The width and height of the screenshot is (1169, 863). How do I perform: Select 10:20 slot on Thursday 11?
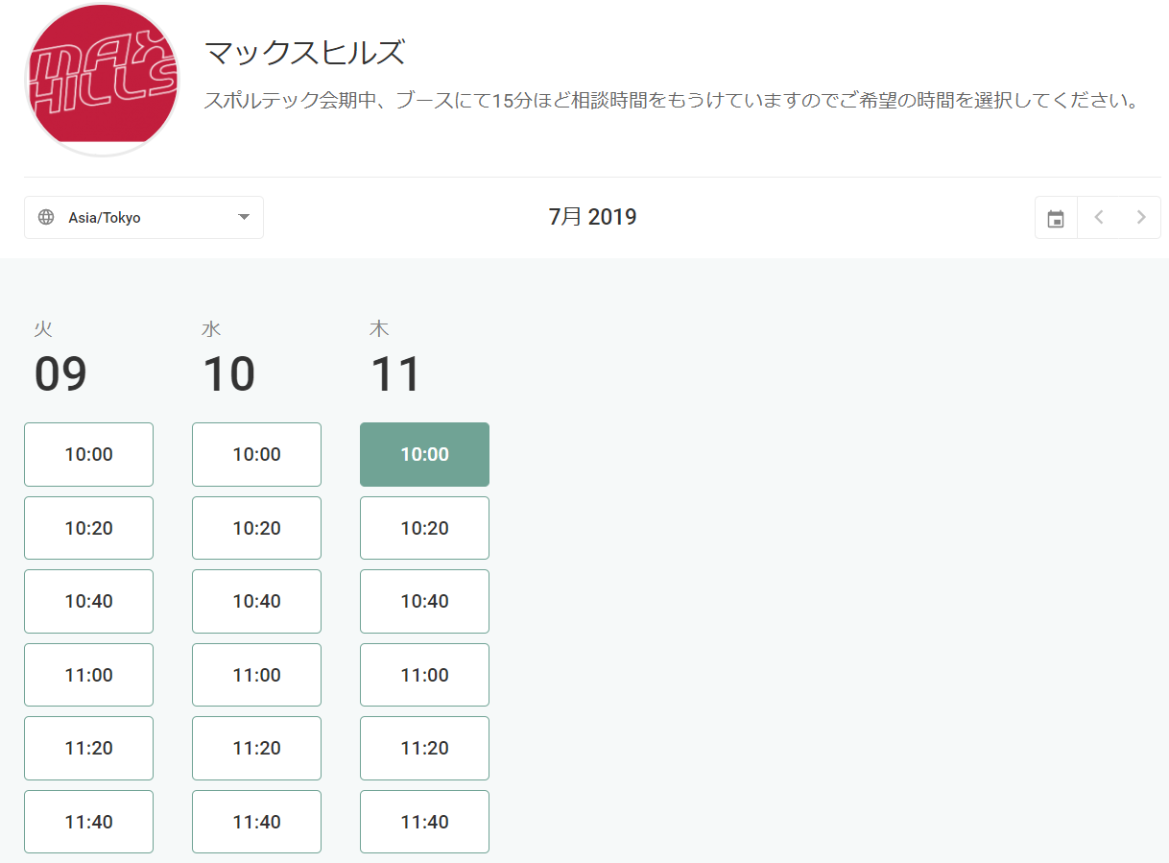[424, 528]
